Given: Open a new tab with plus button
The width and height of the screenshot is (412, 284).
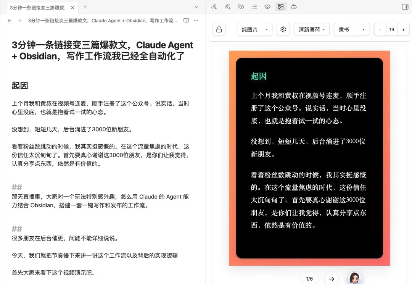Looking at the screenshot, I should point(85,7).
